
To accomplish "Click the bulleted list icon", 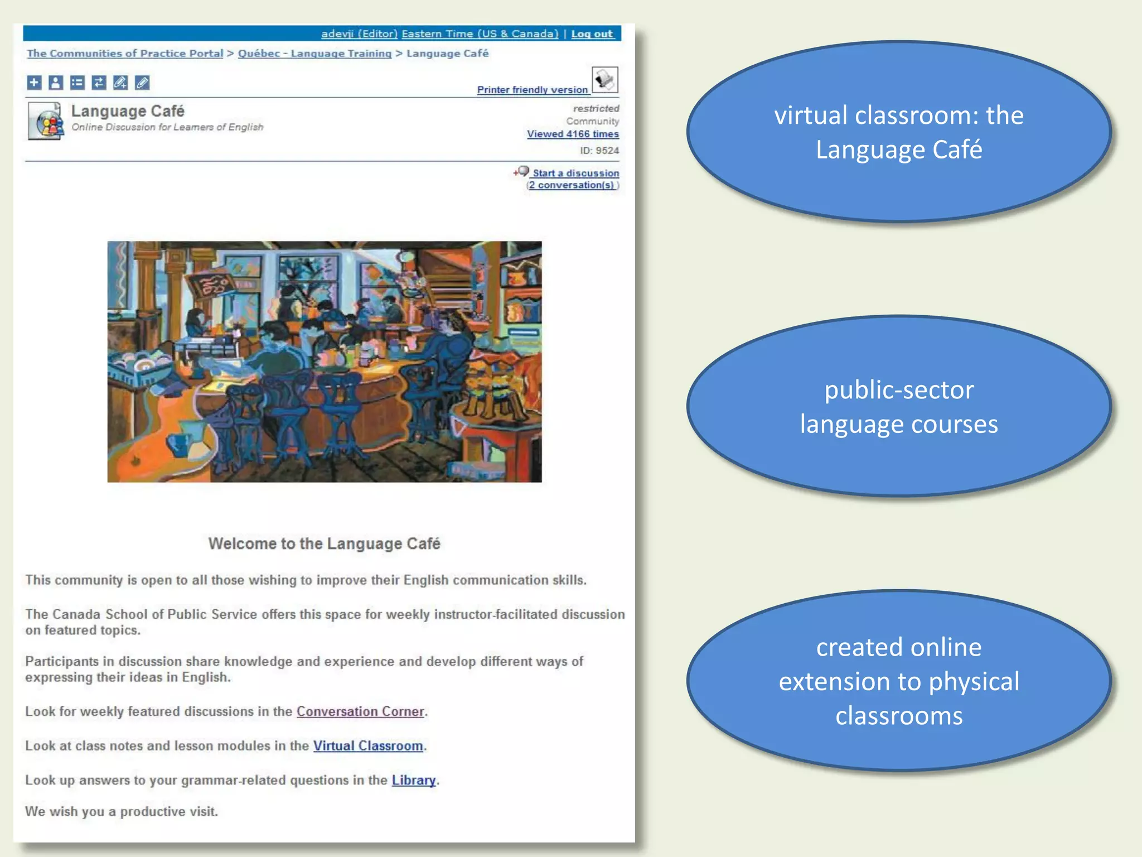I will [x=77, y=83].
